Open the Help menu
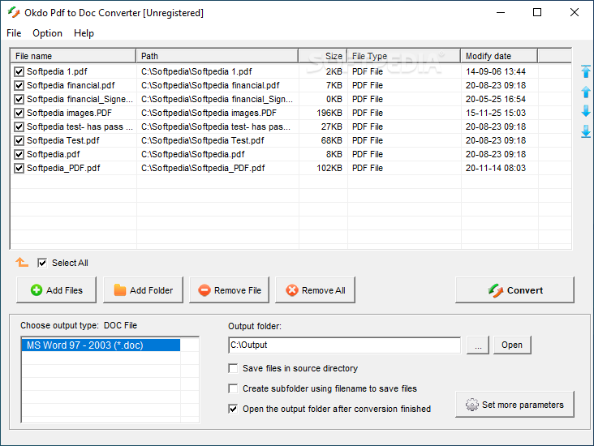This screenshot has height=446, width=594. click(x=84, y=33)
